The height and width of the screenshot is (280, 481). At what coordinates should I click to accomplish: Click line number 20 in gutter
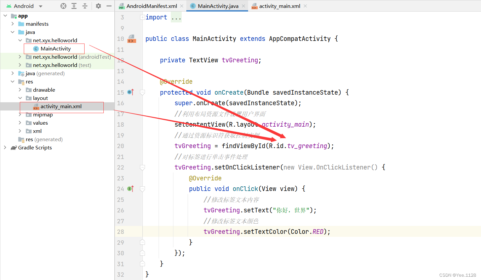(121, 146)
